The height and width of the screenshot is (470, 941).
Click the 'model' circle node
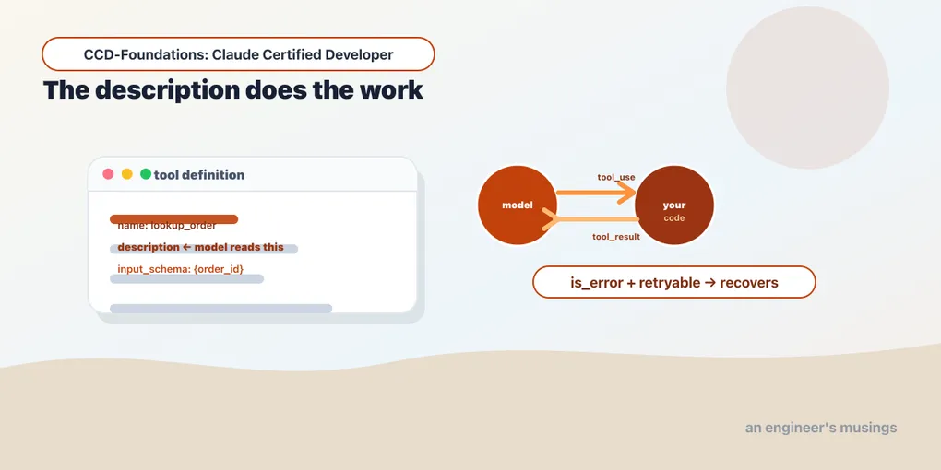point(518,205)
